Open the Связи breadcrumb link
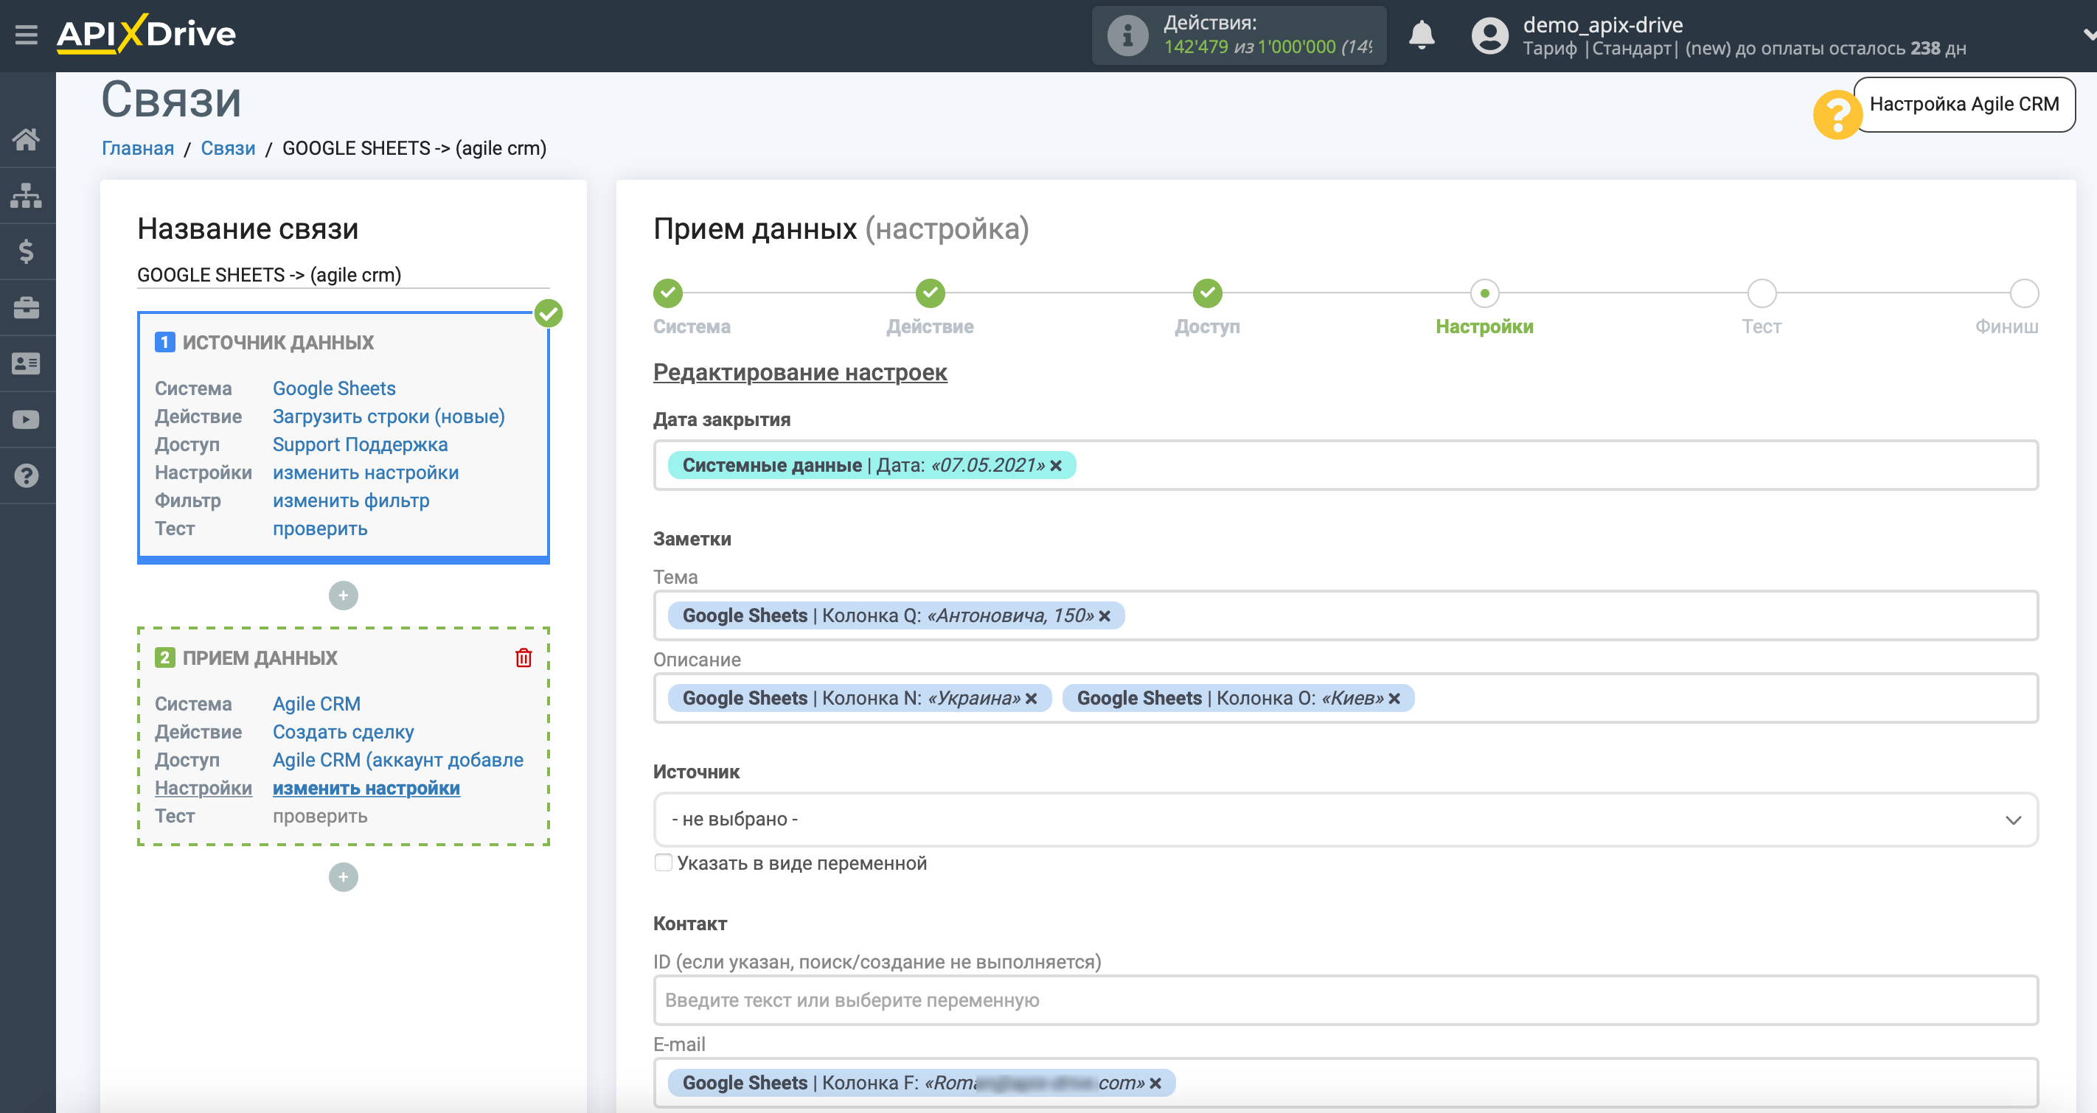Image resolution: width=2097 pixels, height=1113 pixels. pos(228,148)
